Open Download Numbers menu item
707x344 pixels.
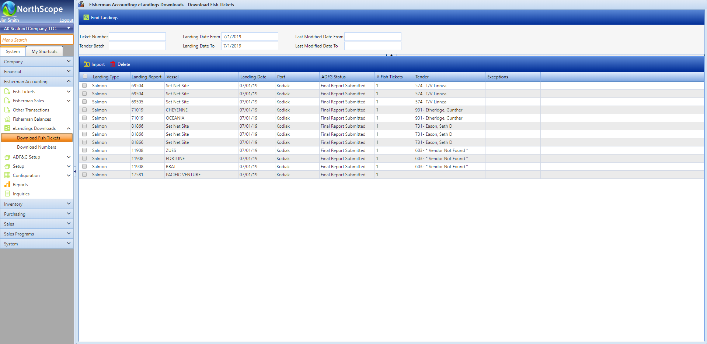(36, 147)
